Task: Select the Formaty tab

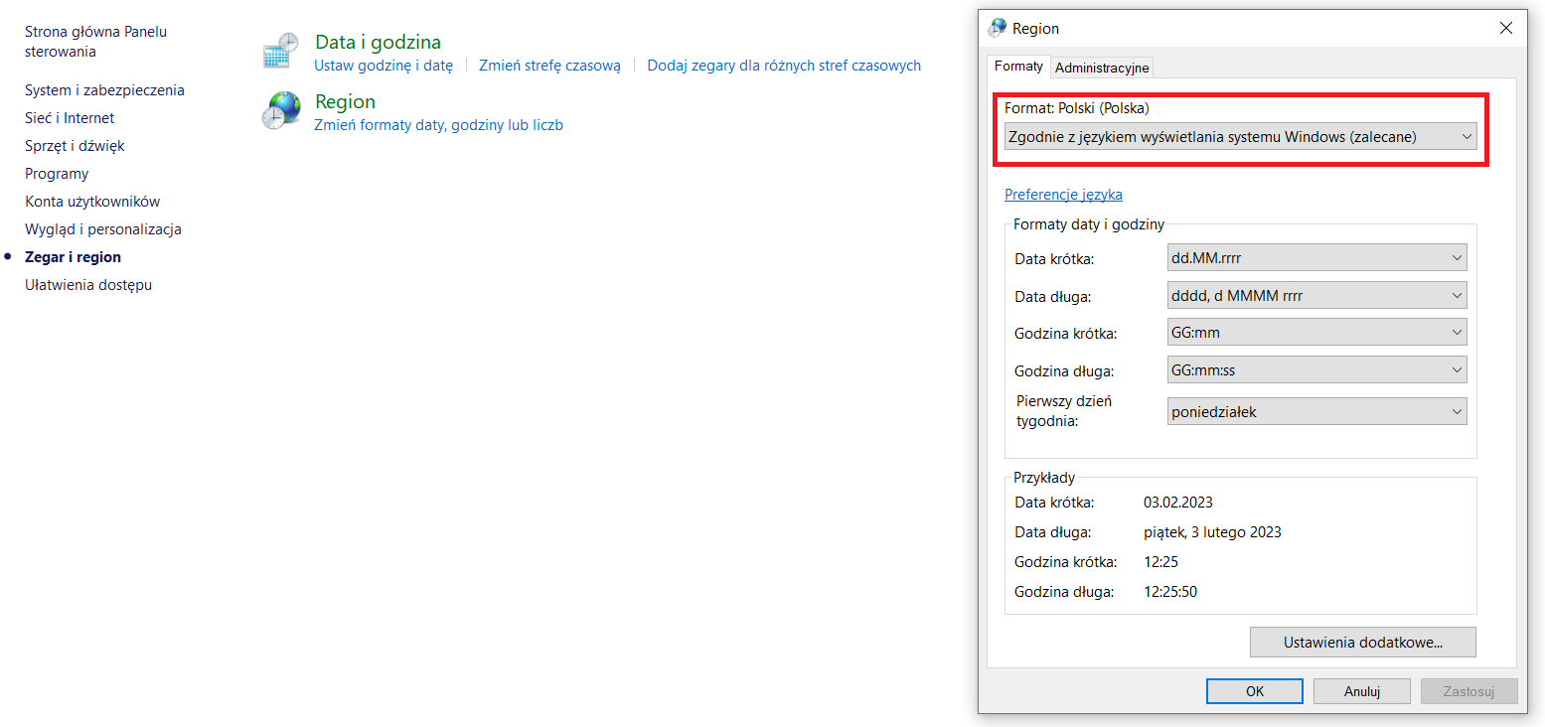Action: [x=1018, y=67]
